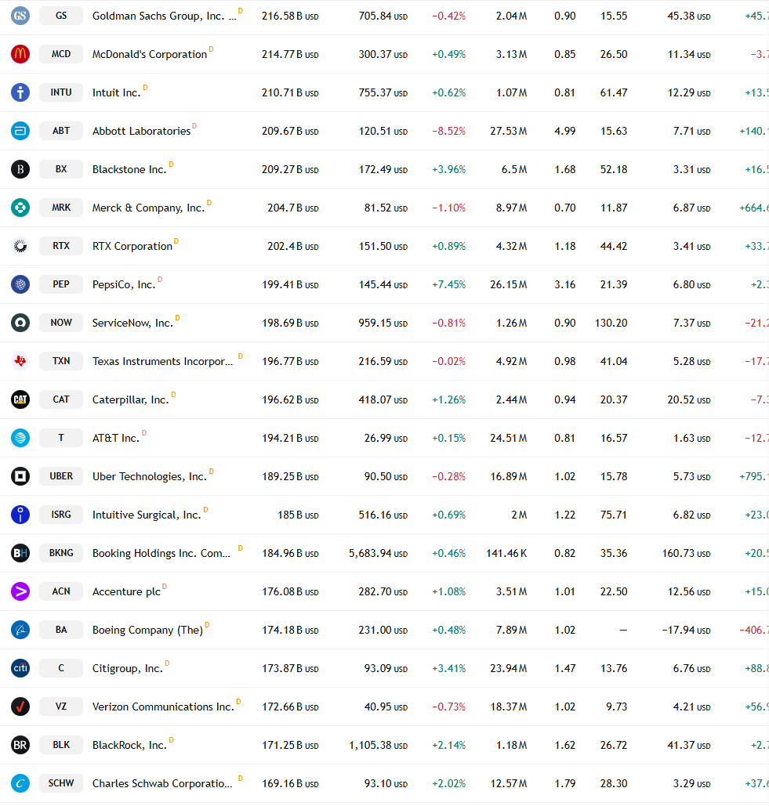Open the ABT ticker badge
Screen dimensions: 769x806
[61, 131]
